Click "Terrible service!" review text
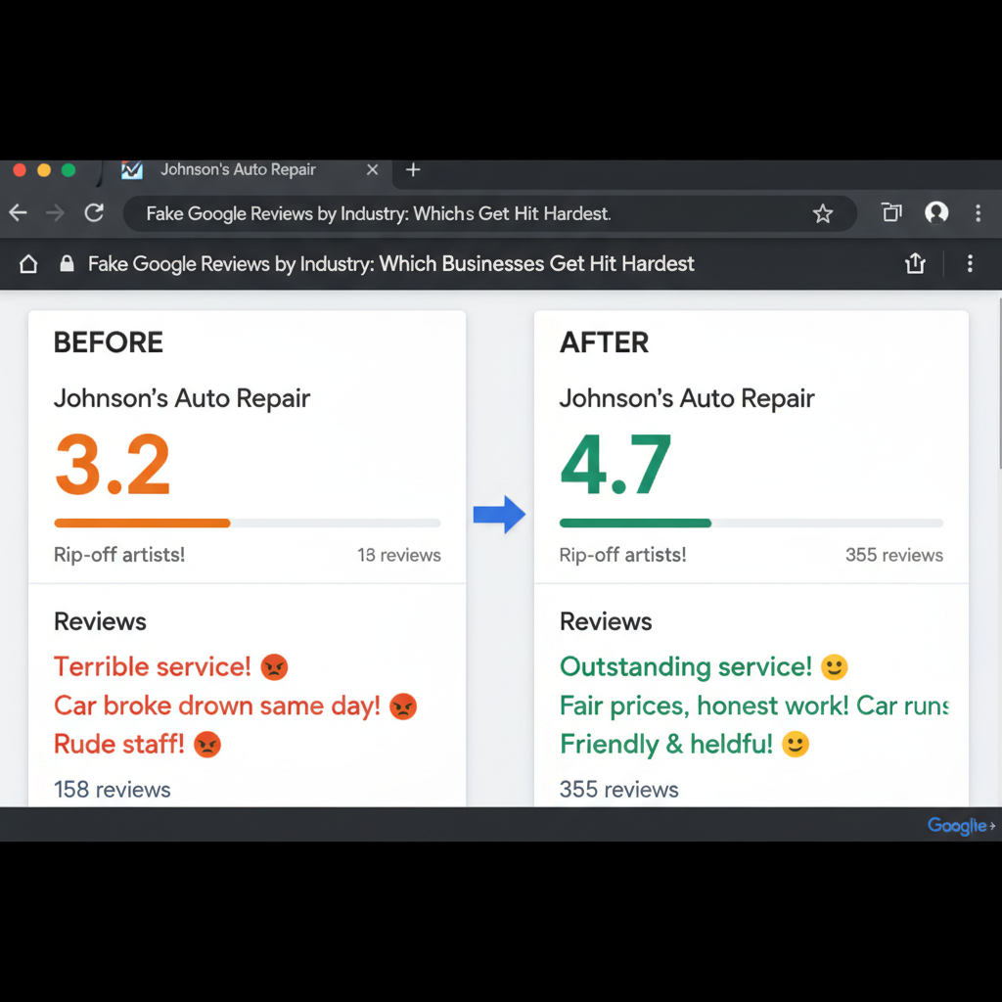 pos(152,666)
